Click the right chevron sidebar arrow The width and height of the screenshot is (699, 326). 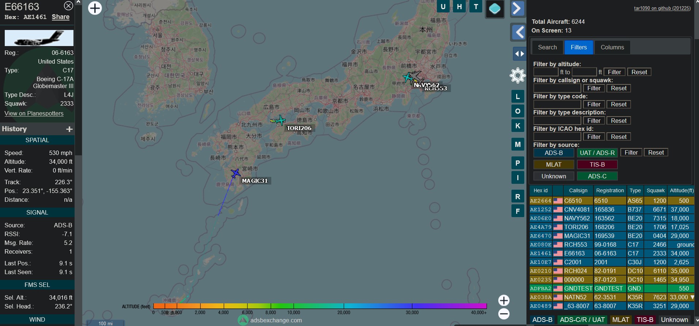coord(517,8)
